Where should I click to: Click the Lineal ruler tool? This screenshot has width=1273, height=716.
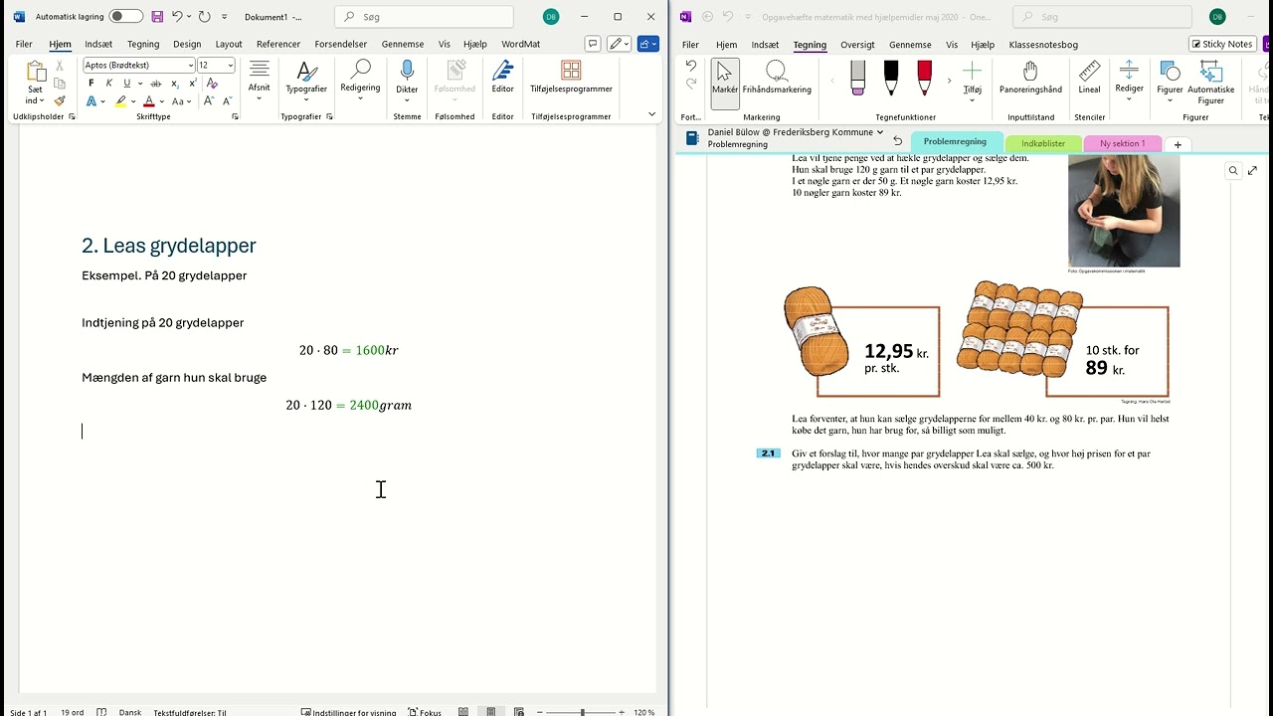[x=1090, y=79]
